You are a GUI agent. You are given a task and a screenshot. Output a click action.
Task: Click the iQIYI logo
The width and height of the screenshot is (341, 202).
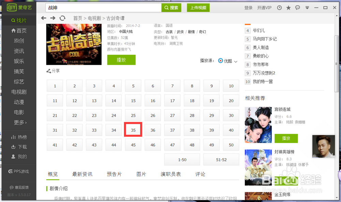(19, 8)
